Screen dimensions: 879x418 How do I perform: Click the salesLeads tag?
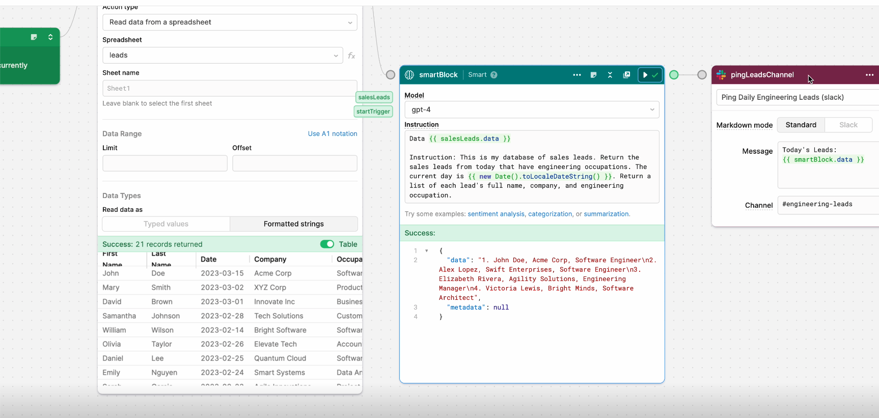click(374, 97)
